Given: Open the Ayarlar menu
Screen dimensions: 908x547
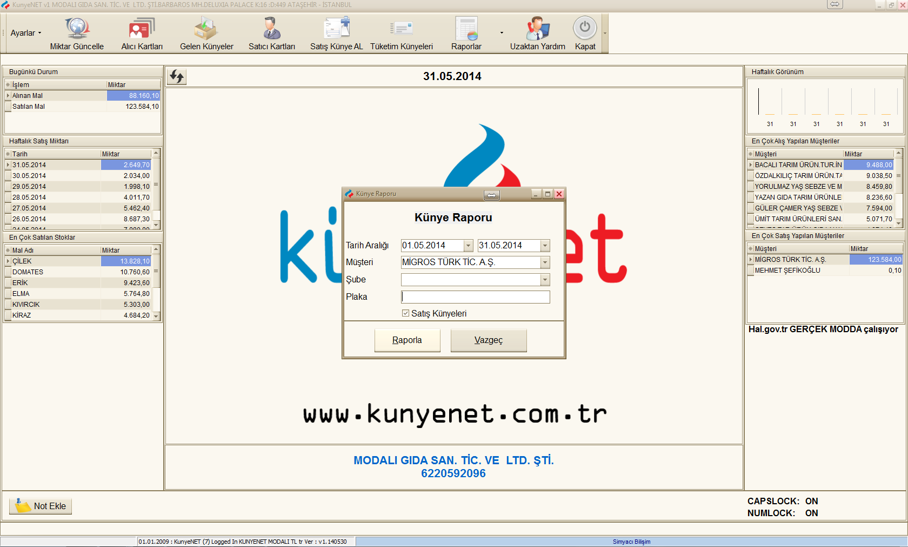Looking at the screenshot, I should click(25, 33).
